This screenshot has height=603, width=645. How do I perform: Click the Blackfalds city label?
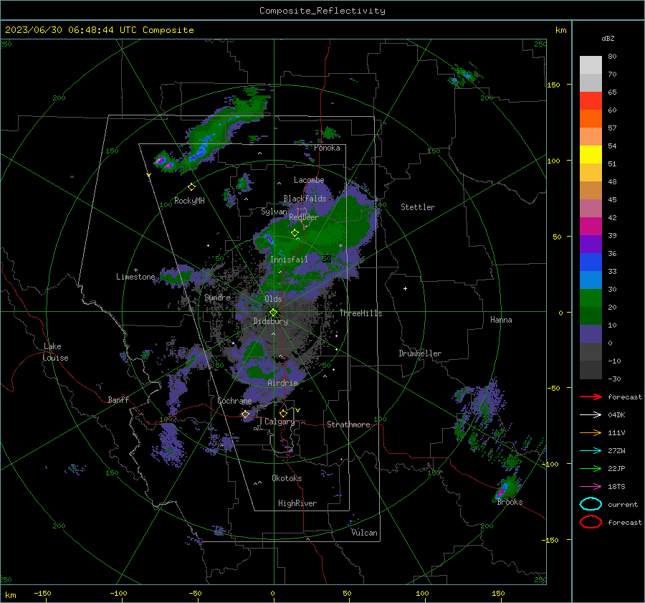tap(305, 199)
